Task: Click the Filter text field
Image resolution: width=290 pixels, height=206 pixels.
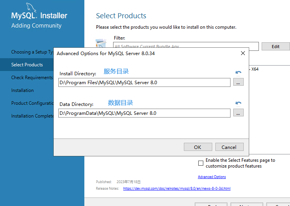Action: (x=186, y=46)
